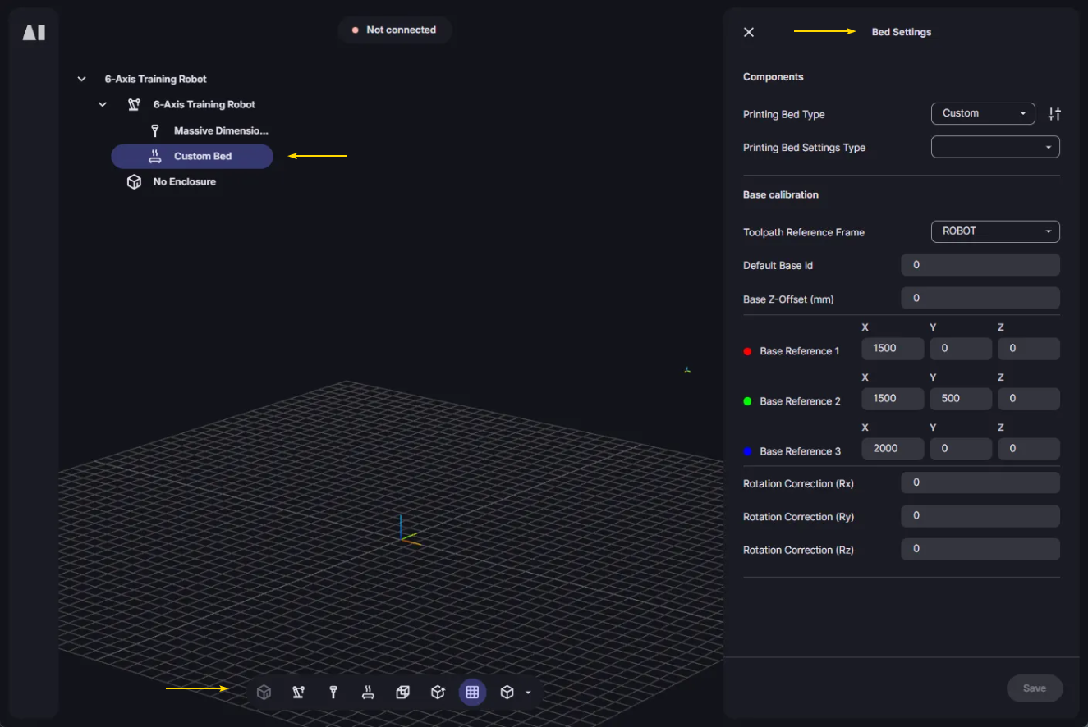Open the Printing Bed Type dropdown
1088x727 pixels.
point(982,113)
